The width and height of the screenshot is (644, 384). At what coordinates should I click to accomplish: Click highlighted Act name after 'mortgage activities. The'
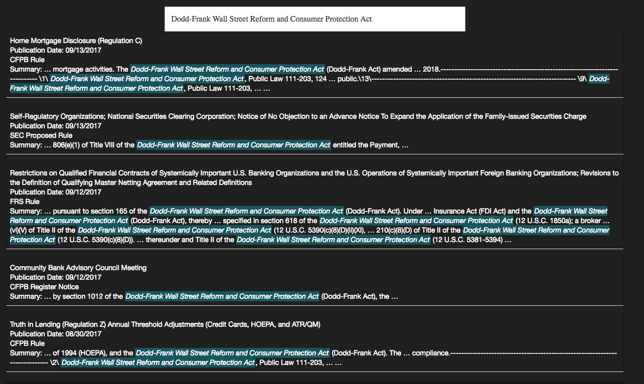click(227, 69)
